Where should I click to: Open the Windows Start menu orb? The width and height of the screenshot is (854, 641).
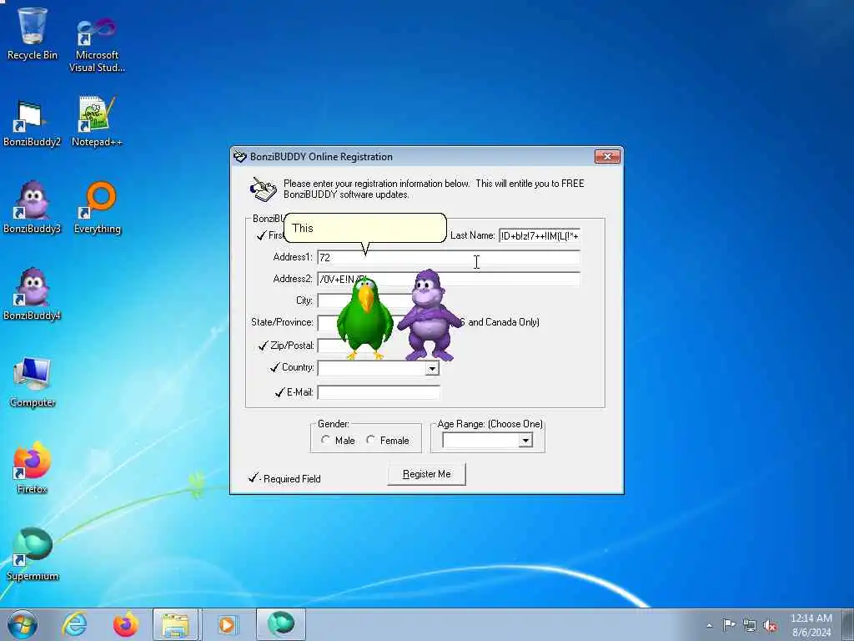point(23,624)
